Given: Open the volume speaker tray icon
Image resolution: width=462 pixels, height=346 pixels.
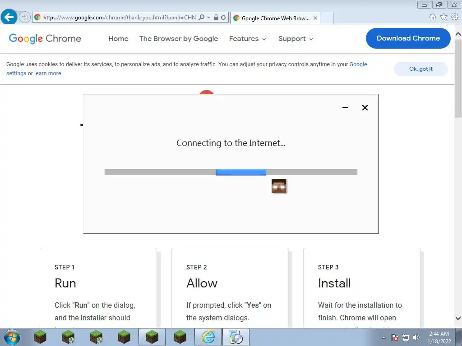Looking at the screenshot, I should click(x=416, y=337).
